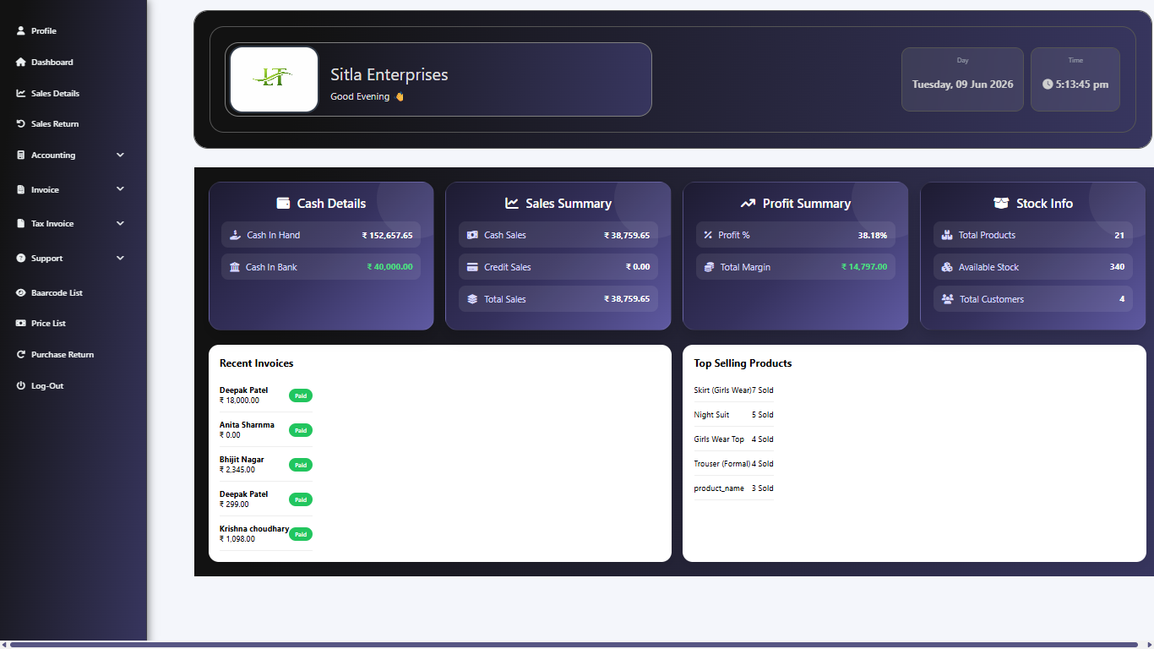Click the right arrow of horizontal scrollbar
1154x649 pixels.
[1149, 645]
